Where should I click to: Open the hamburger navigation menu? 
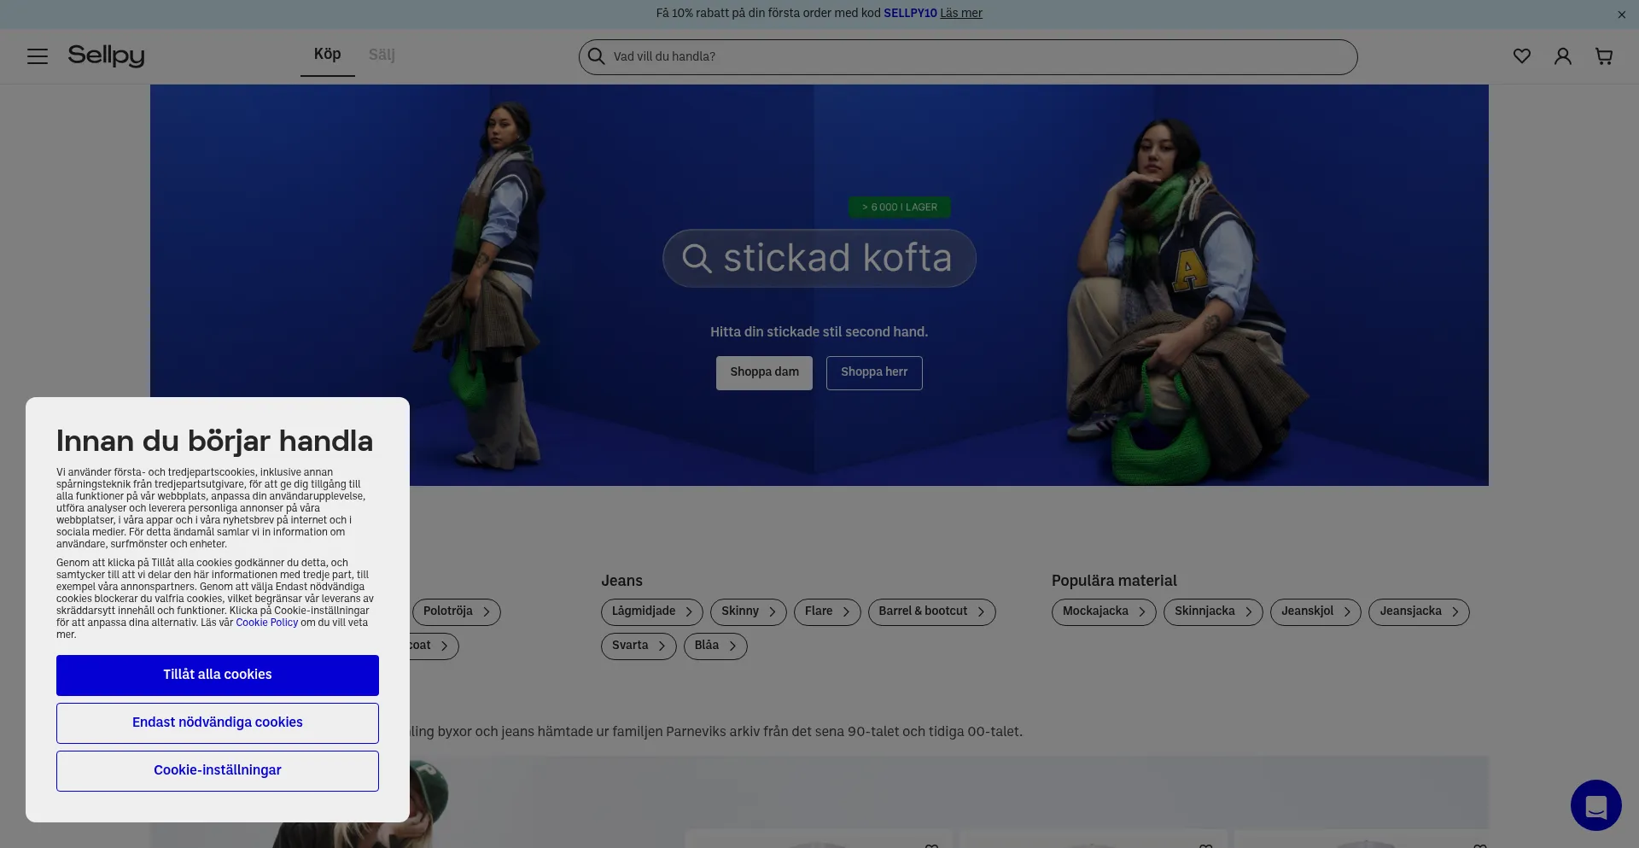[x=38, y=56]
